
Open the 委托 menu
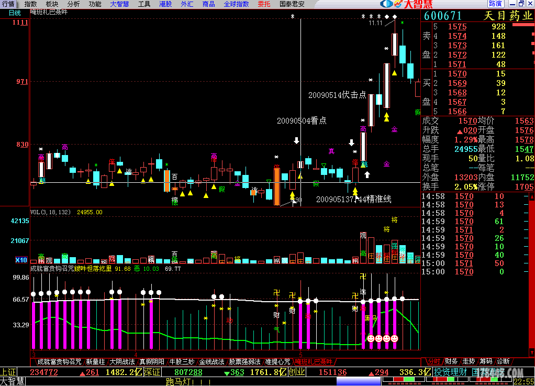click(264, 4)
